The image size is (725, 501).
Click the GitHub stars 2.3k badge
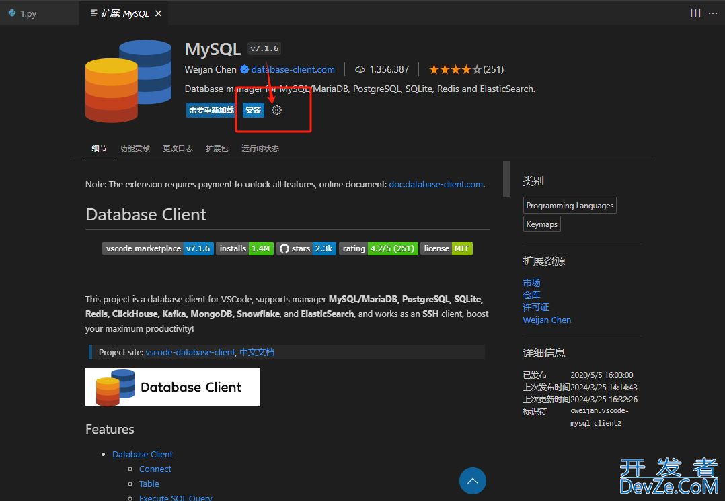[x=306, y=248]
